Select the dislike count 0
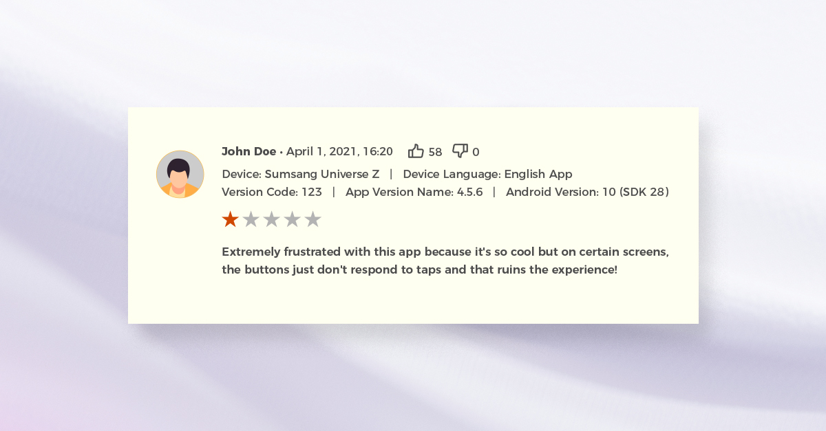 point(476,153)
